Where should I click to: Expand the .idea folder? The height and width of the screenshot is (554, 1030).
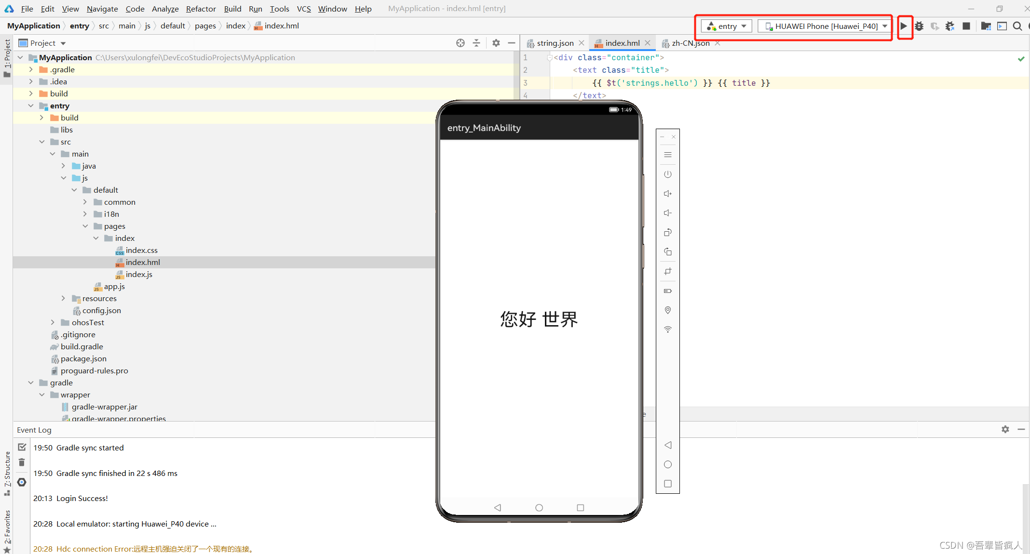tap(31, 81)
